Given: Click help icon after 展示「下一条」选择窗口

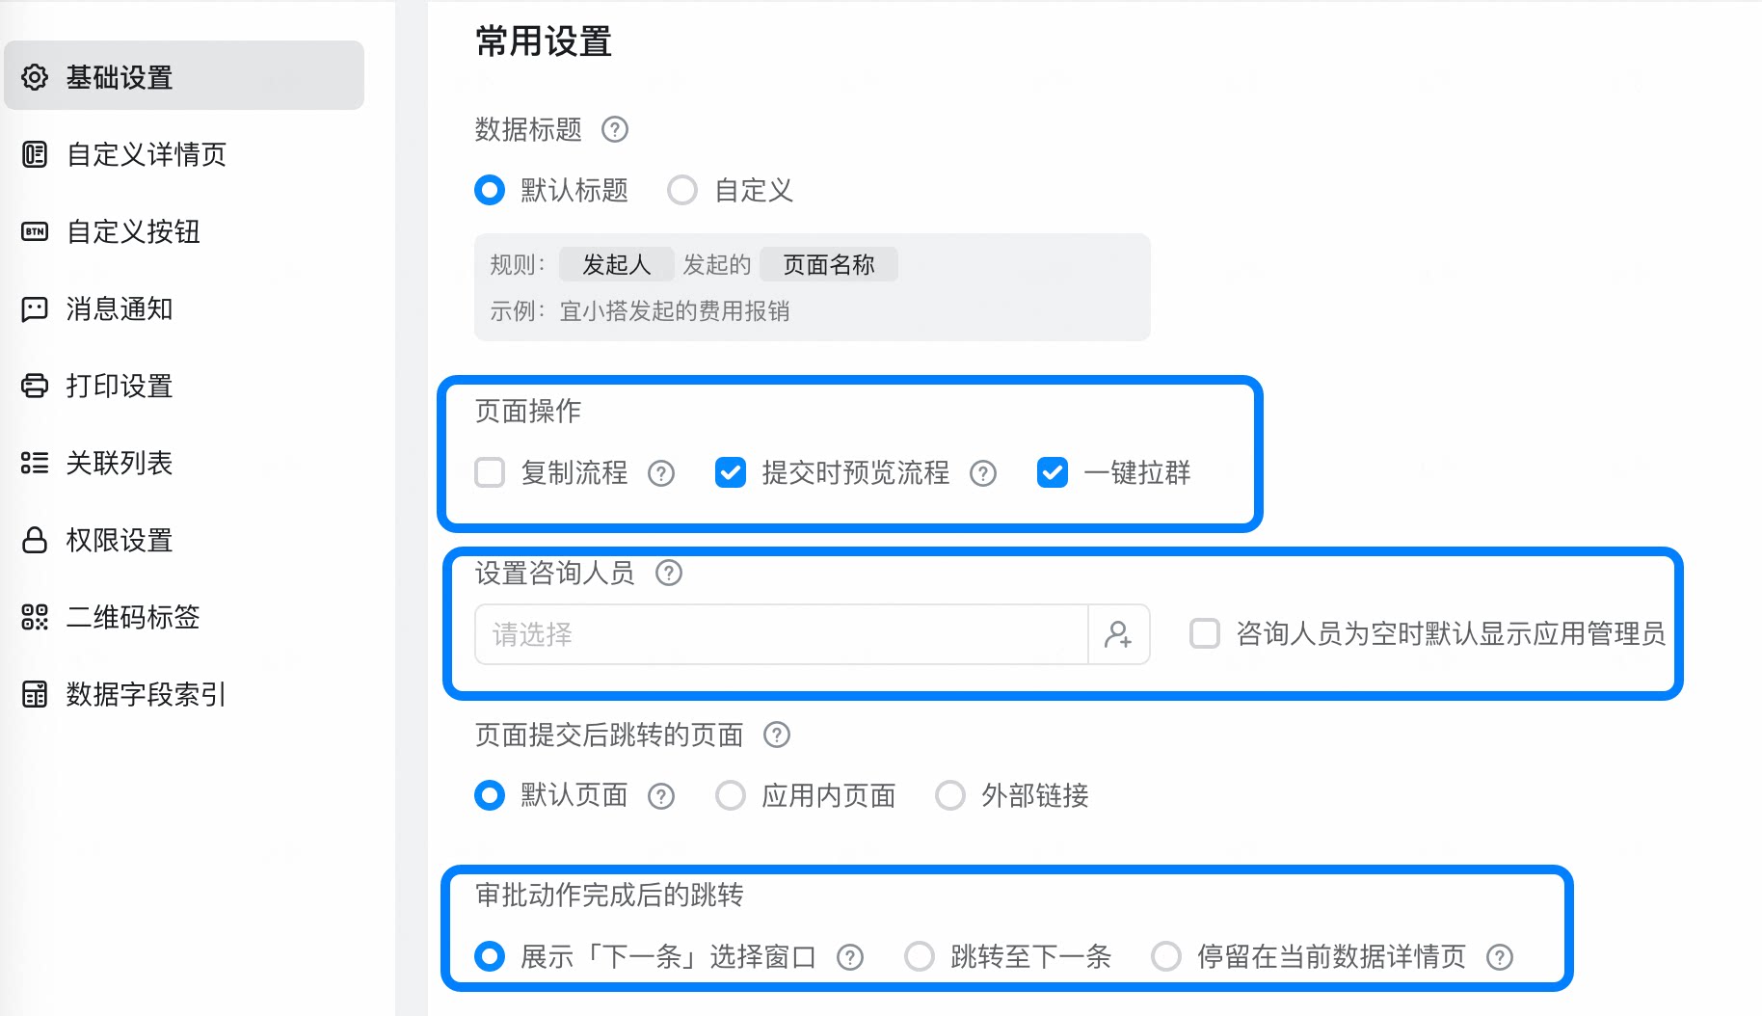Looking at the screenshot, I should [x=850, y=957].
